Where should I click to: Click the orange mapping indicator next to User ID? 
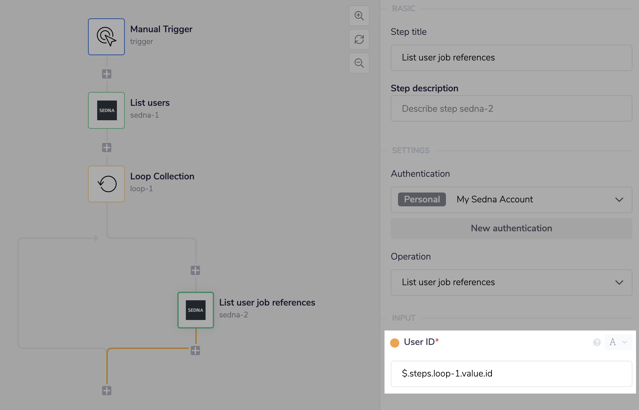click(x=395, y=342)
